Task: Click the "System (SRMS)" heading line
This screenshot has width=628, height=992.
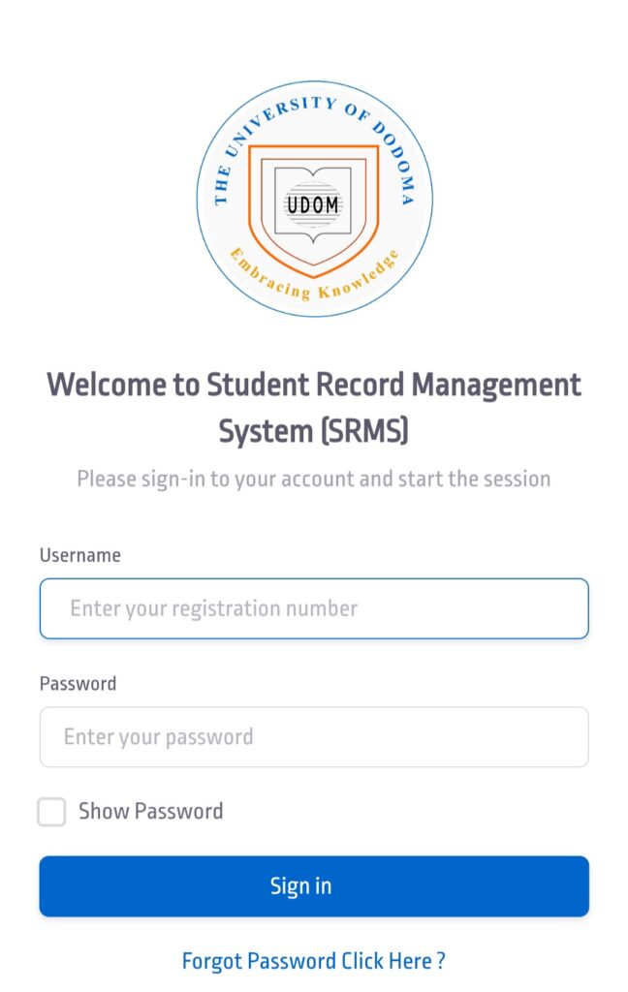Action: 314,431
